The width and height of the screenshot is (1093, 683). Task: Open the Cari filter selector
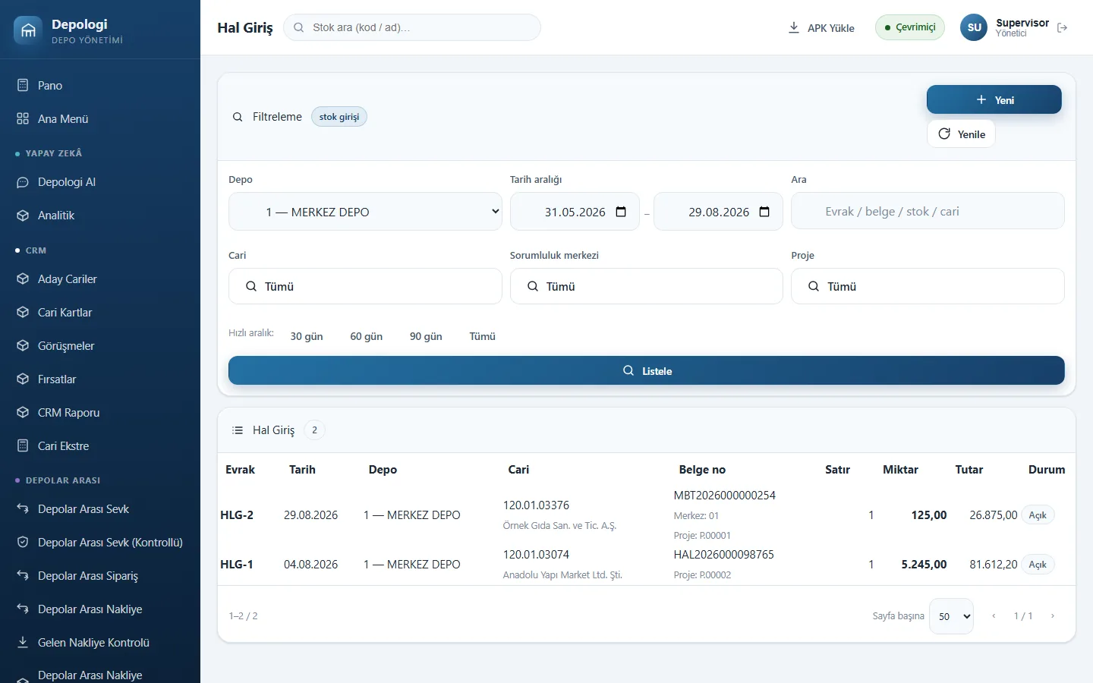pyautogui.click(x=365, y=286)
